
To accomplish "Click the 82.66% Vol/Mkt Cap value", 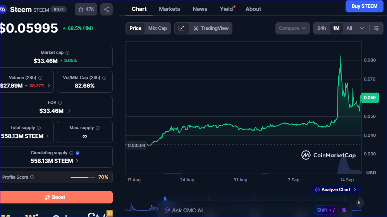I will pyautogui.click(x=85, y=86).
